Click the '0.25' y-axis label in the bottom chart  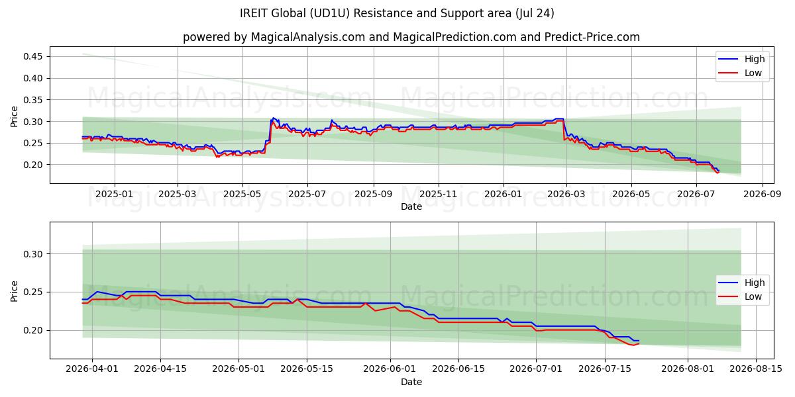point(34,292)
